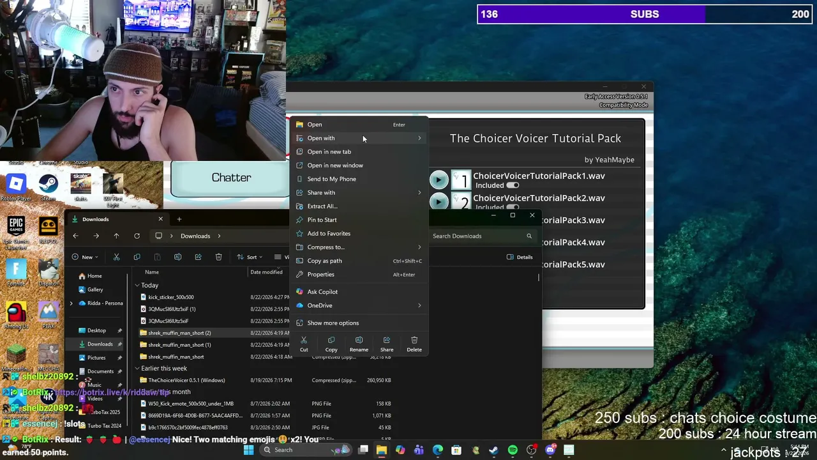Click the Cut scissors icon in Explorer toolbar

(116, 257)
